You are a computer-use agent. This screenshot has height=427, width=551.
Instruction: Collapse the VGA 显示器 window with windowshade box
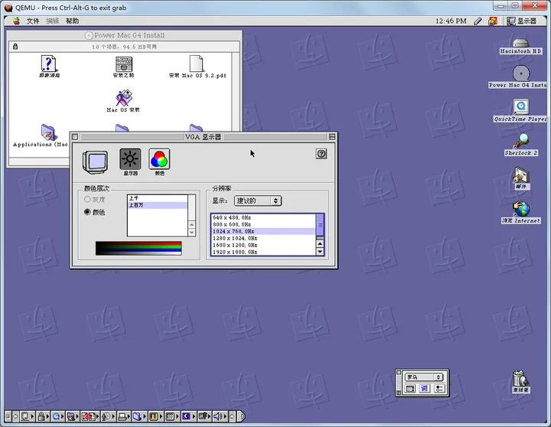coord(332,137)
